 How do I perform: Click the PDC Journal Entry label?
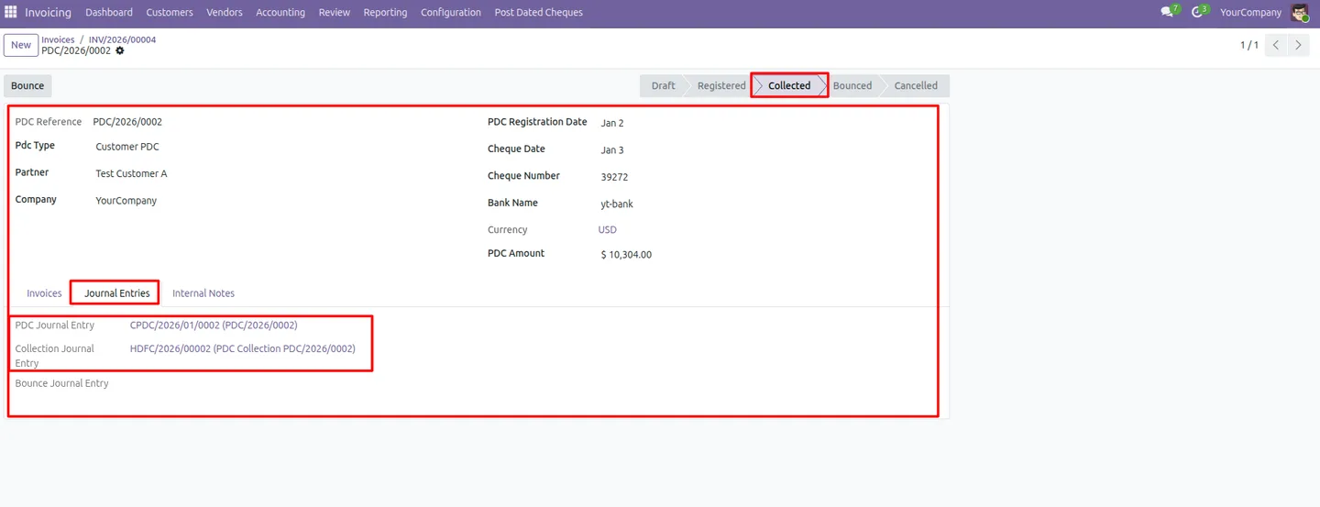[55, 325]
